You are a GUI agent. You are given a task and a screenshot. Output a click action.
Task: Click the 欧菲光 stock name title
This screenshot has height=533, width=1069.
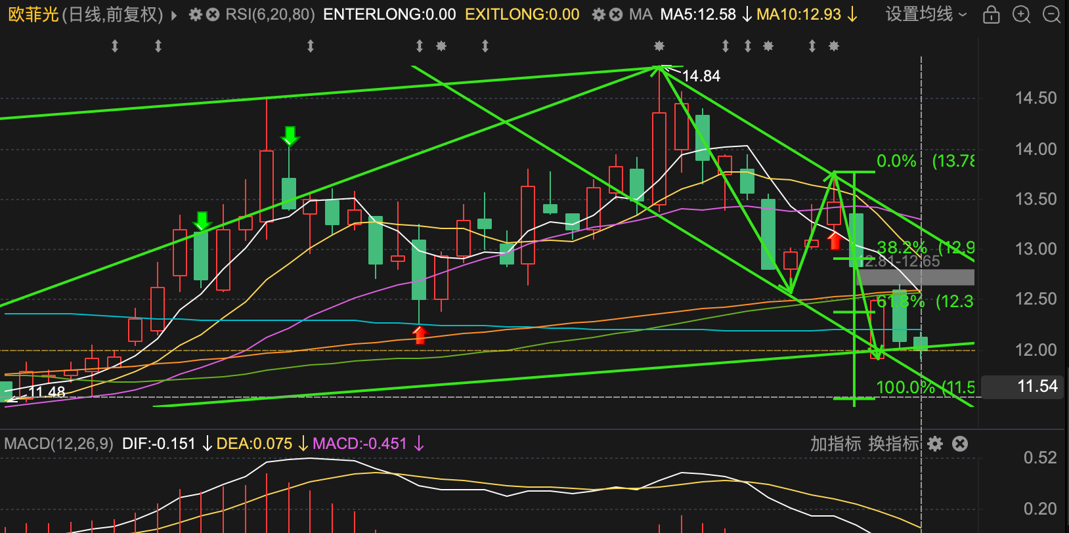33,14
